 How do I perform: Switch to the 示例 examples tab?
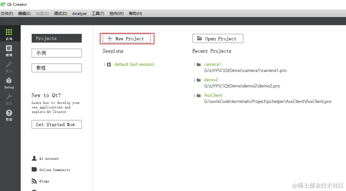[57, 53]
